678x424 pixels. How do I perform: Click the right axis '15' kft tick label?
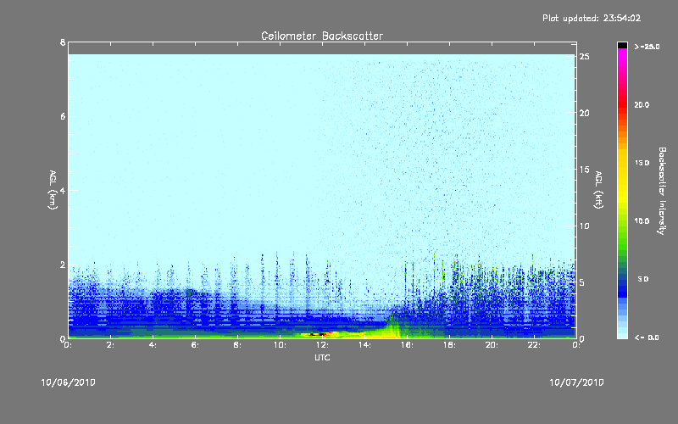584,170
